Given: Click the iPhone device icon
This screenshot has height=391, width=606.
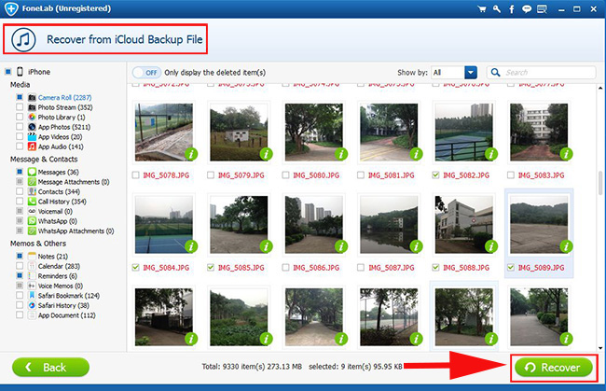Looking at the screenshot, I should [x=21, y=72].
